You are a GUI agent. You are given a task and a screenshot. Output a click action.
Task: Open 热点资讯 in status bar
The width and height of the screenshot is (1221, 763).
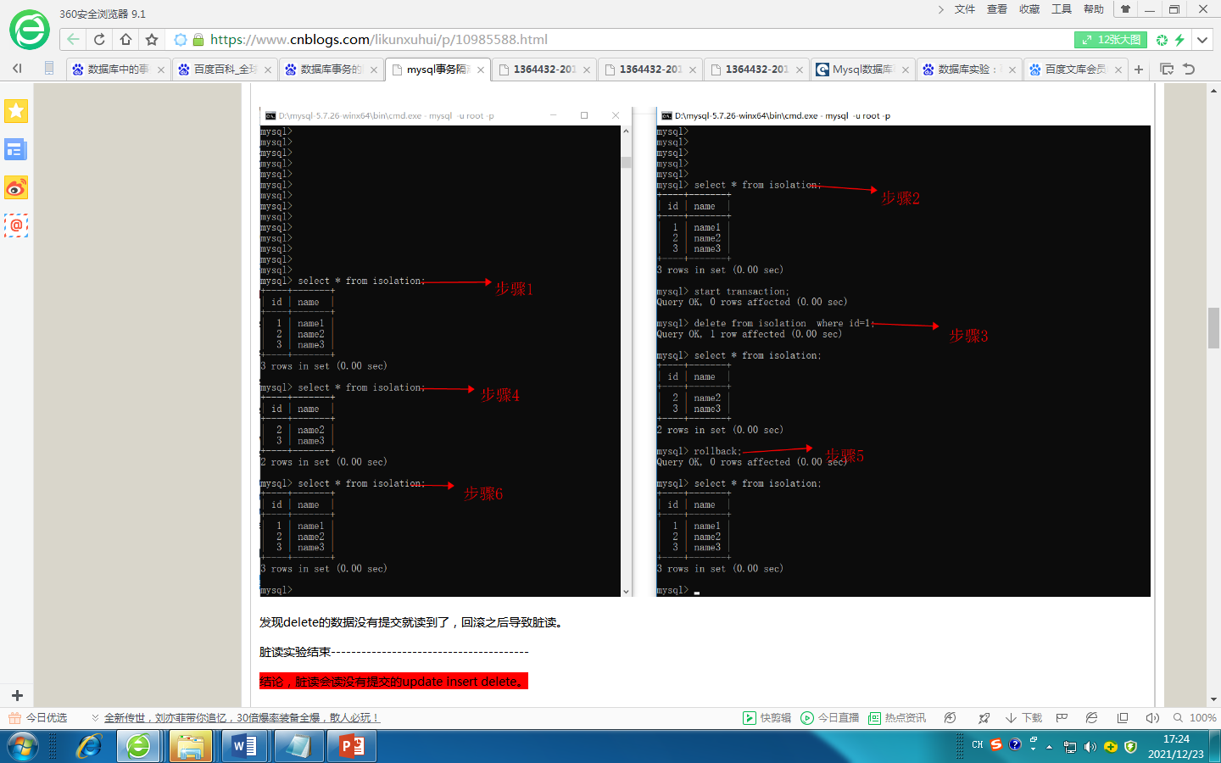point(897,718)
